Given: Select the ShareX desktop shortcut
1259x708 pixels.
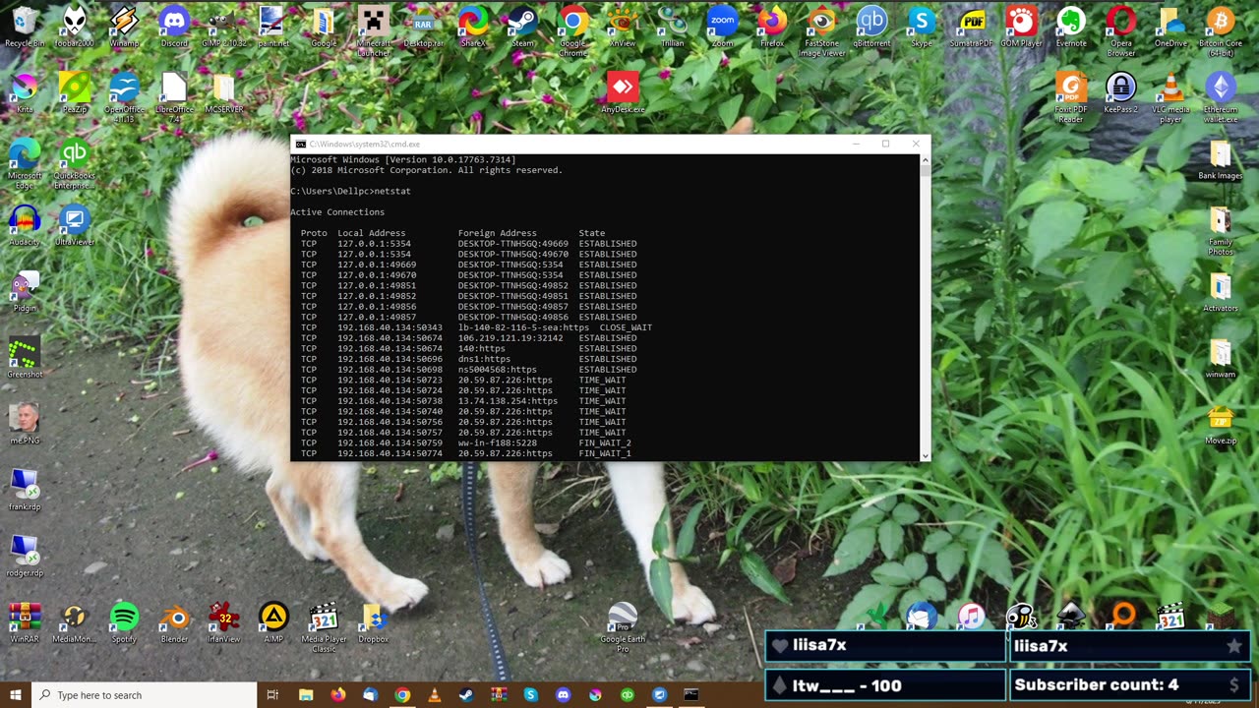Looking at the screenshot, I should click(x=473, y=27).
